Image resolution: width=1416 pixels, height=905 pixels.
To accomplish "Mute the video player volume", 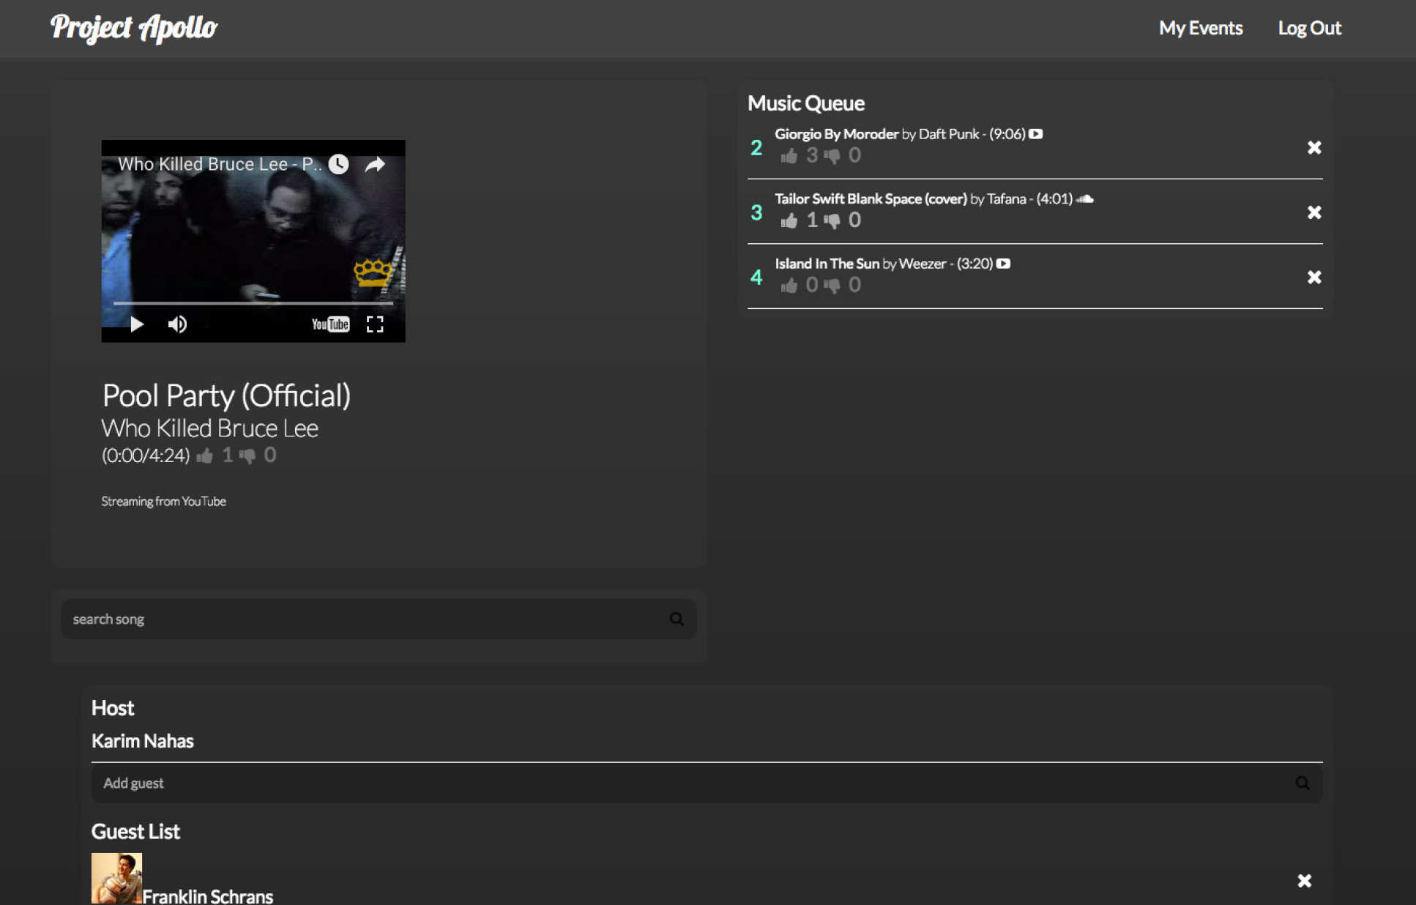I will pyautogui.click(x=177, y=324).
